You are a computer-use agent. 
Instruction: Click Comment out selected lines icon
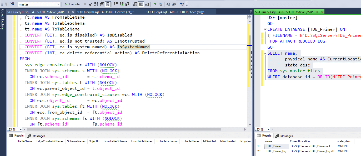pyautogui.click(x=155, y=4)
